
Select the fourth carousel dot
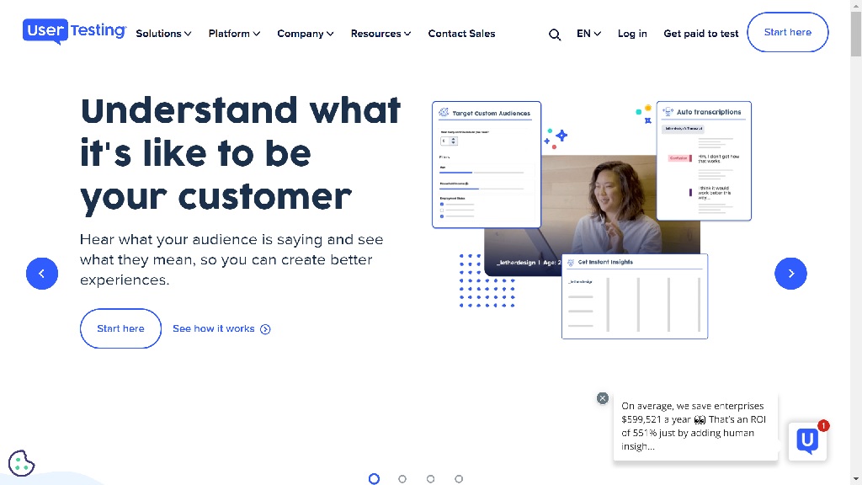point(459,479)
